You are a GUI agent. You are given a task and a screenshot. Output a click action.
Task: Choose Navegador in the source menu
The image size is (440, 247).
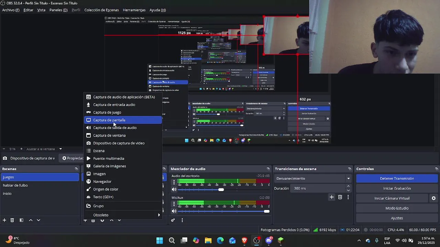(123, 181)
